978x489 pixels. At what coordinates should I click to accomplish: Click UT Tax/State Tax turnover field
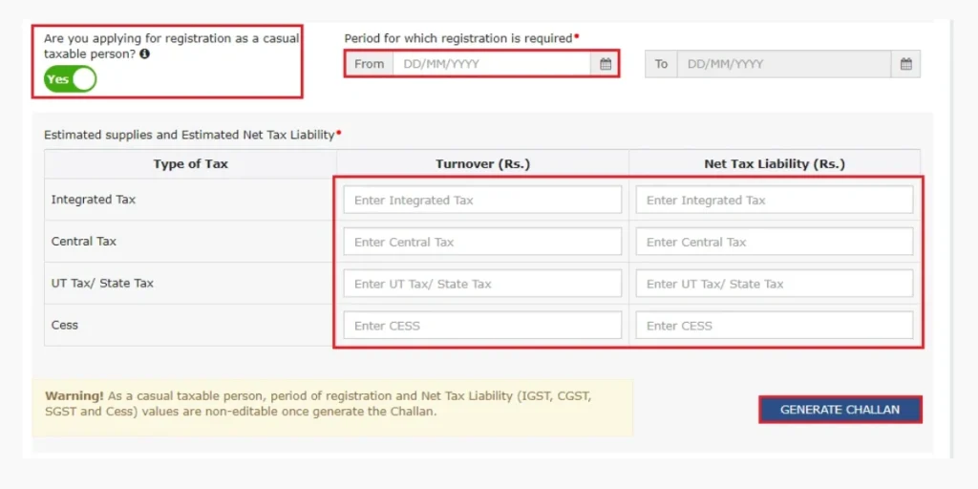pyautogui.click(x=482, y=284)
